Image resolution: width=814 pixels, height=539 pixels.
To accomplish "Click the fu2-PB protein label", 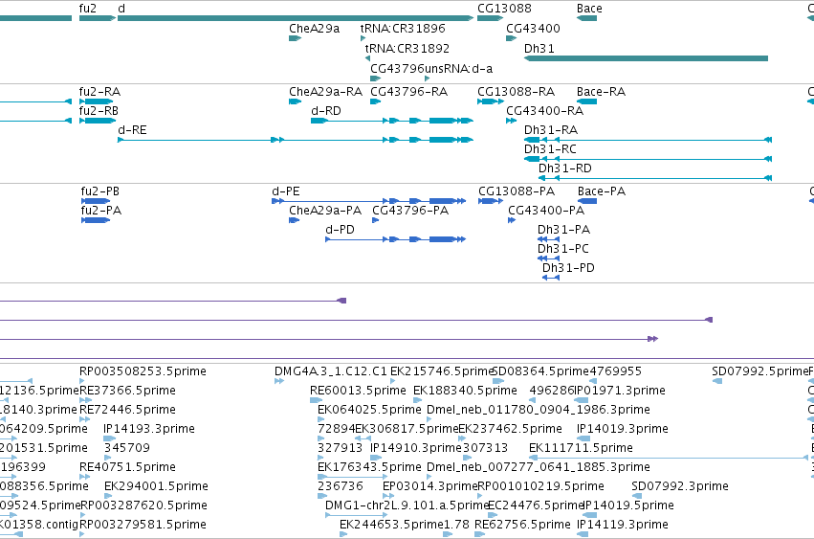I will (100, 191).
